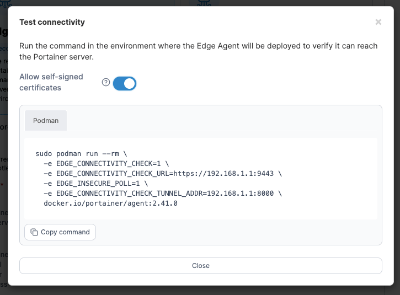400x295 pixels.
Task: Click the Test connectivity dialog title
Action: pyautogui.click(x=52, y=22)
